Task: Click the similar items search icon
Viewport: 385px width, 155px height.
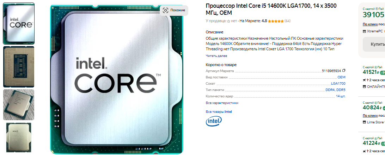Action: pos(165,10)
